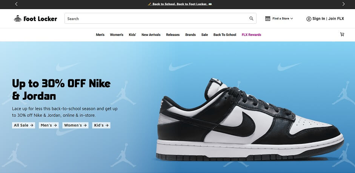This screenshot has height=173, width=355.
Task: Open the Women's menu
Action: click(117, 35)
